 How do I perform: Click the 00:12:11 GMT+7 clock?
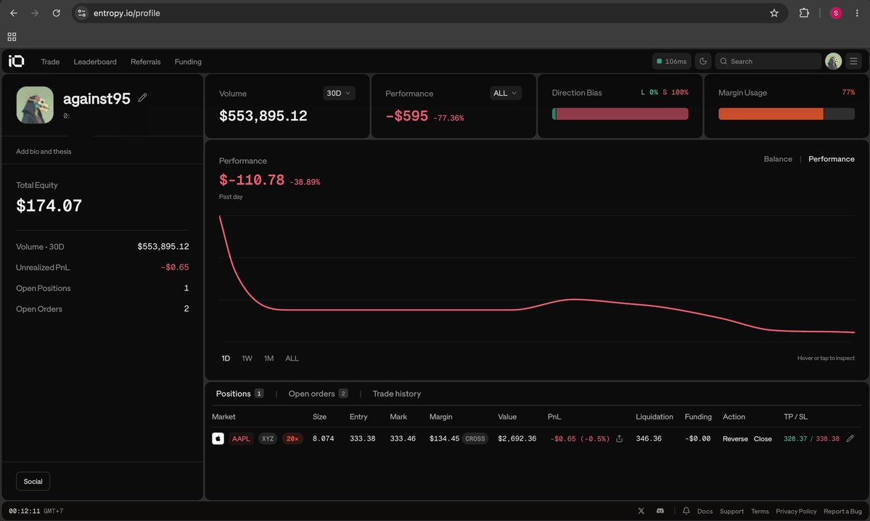pos(36,511)
